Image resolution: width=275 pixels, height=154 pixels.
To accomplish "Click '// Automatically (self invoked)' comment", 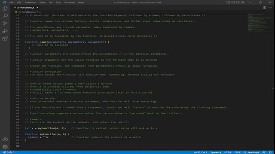I will [x=50, y=89].
